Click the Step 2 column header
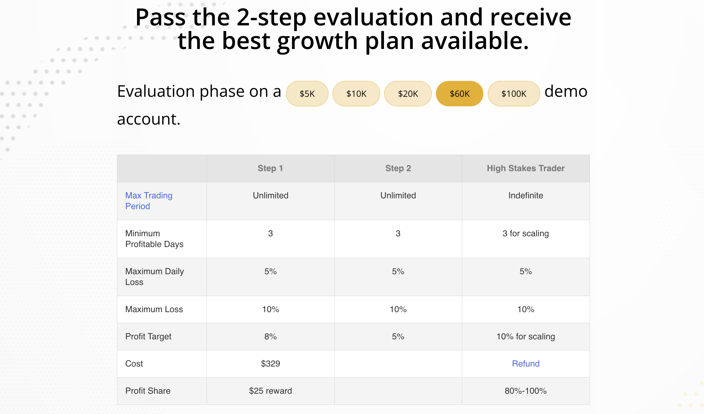 [x=398, y=168]
